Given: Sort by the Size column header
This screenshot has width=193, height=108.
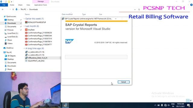Looking at the screenshot, I should click(x=100, y=14).
